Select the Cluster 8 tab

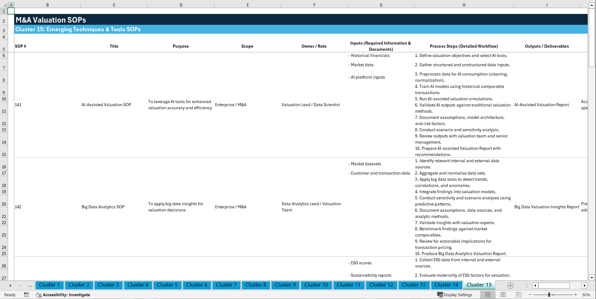point(256,285)
